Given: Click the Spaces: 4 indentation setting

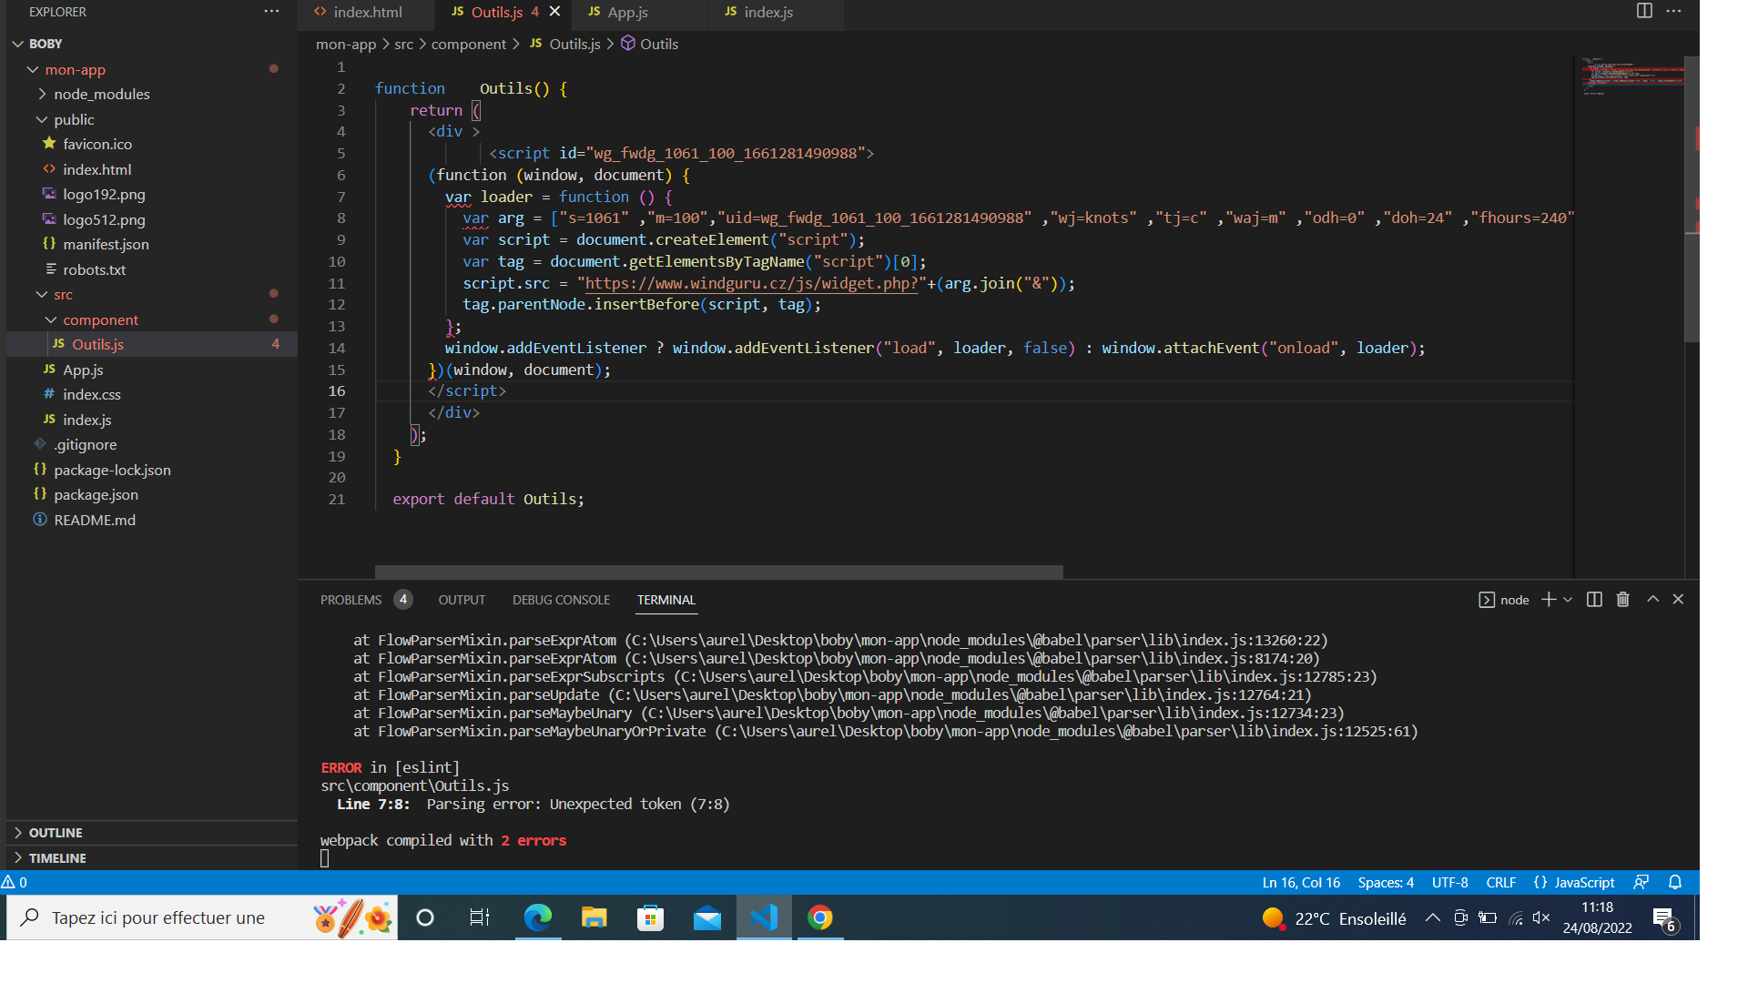Looking at the screenshot, I should (1386, 882).
